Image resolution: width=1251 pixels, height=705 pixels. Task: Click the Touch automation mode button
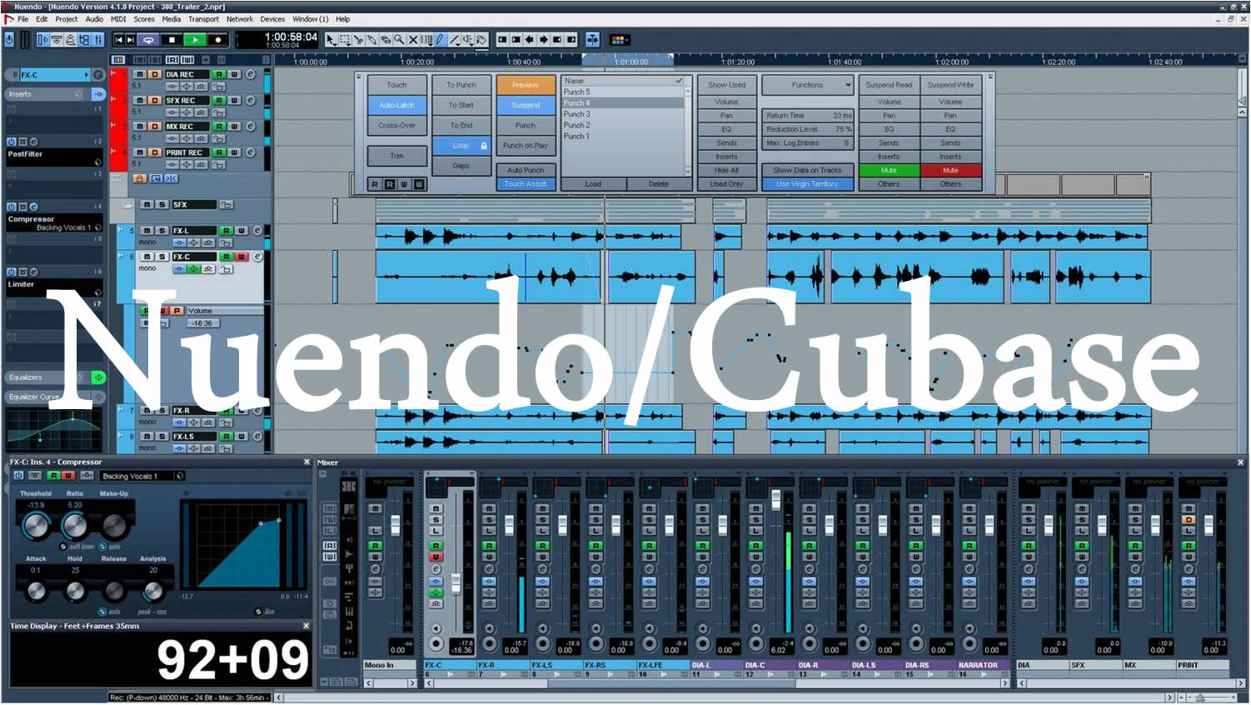[x=396, y=85]
